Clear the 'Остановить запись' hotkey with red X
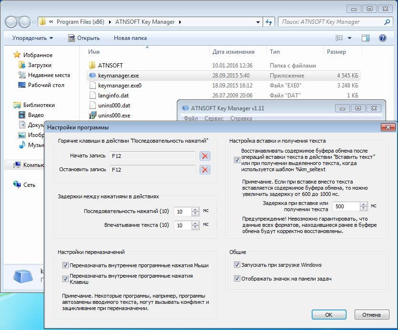Screen dimensions: 398x330 205,170
